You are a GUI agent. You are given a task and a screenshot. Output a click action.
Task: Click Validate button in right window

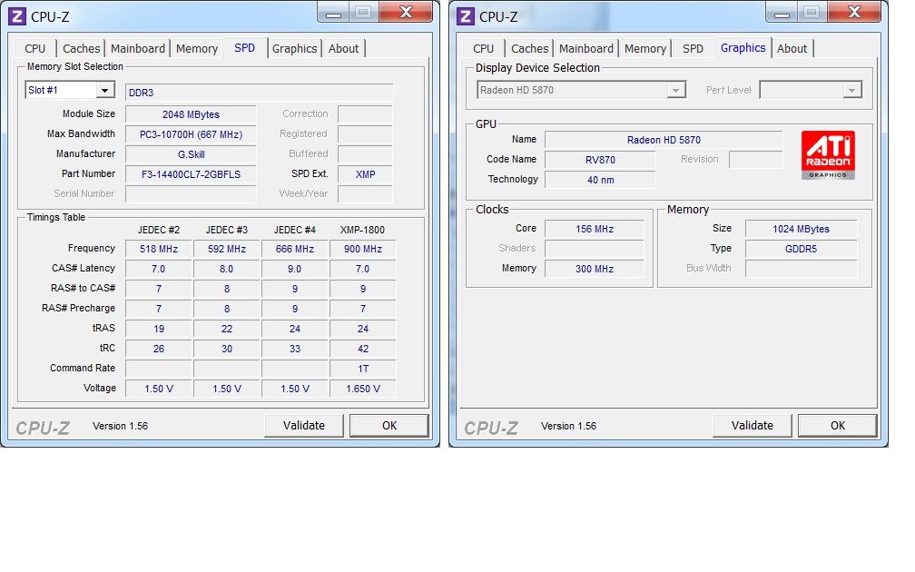click(753, 426)
